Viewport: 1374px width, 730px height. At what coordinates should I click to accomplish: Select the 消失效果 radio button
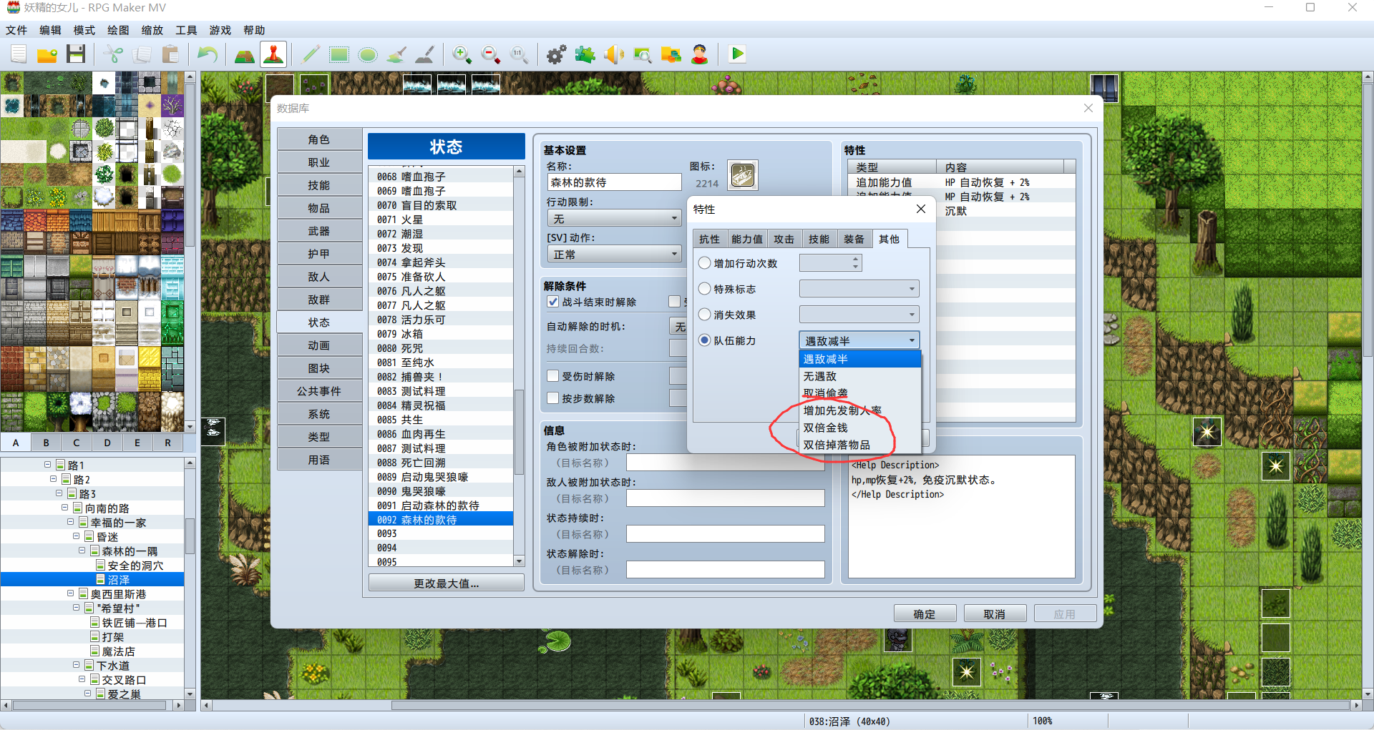[705, 315]
